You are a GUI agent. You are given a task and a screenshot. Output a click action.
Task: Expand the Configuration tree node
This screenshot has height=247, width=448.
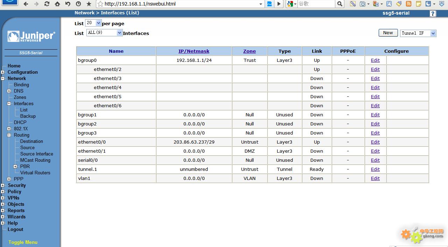click(3, 72)
